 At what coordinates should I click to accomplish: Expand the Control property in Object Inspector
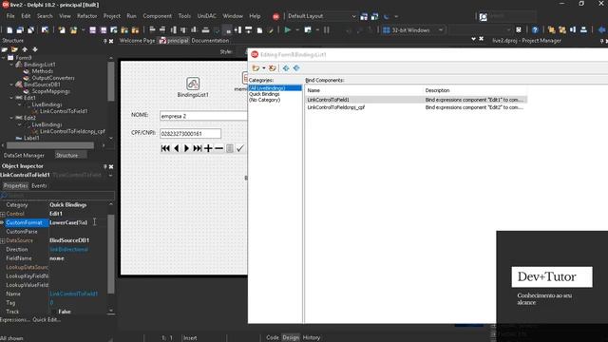click(3, 214)
